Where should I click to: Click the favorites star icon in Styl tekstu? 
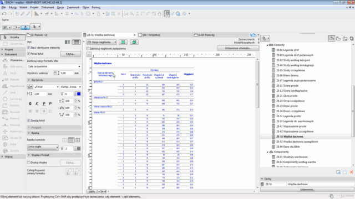pos(29,87)
